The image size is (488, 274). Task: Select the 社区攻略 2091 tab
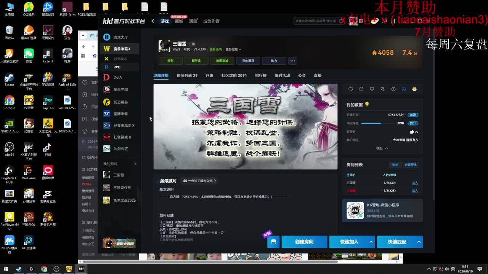coord(234,76)
